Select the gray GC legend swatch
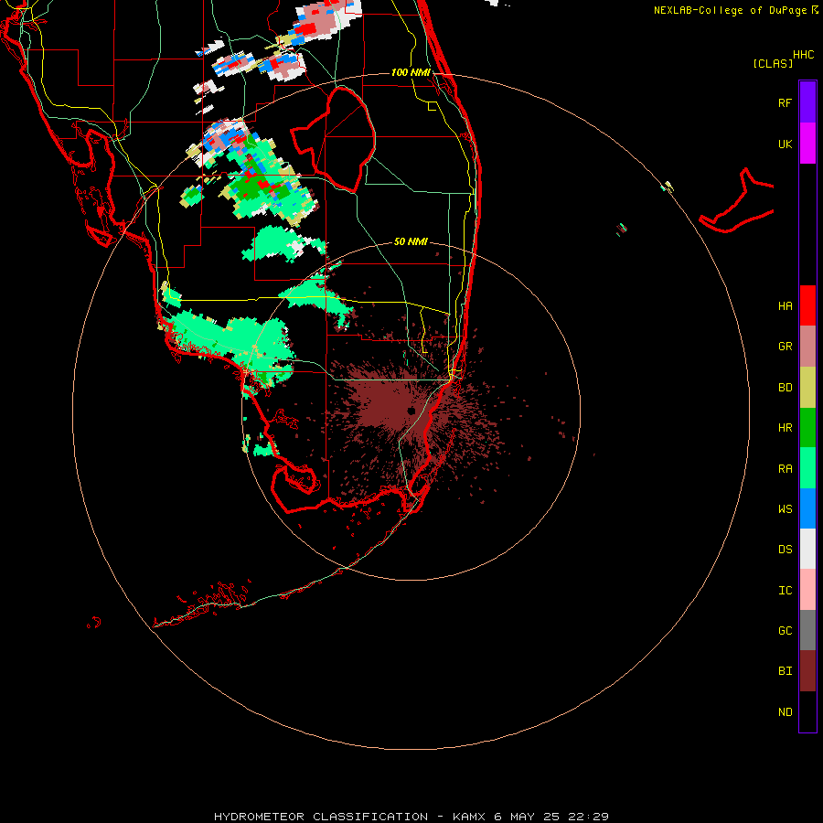This screenshot has height=823, width=823. (x=807, y=630)
